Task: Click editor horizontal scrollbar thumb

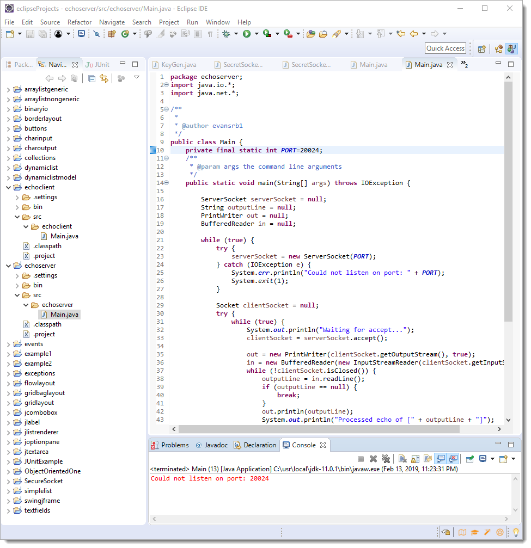Action: 319,429
